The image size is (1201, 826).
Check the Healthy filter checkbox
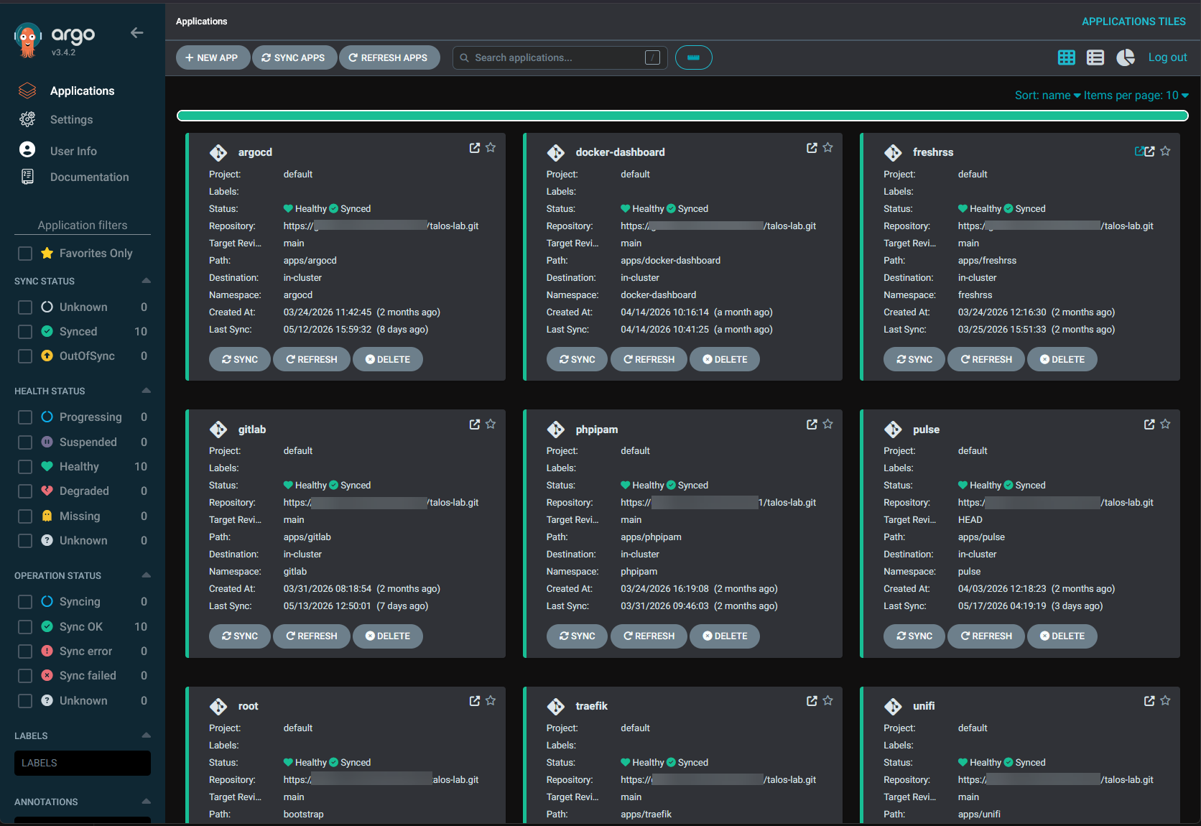tap(25, 467)
